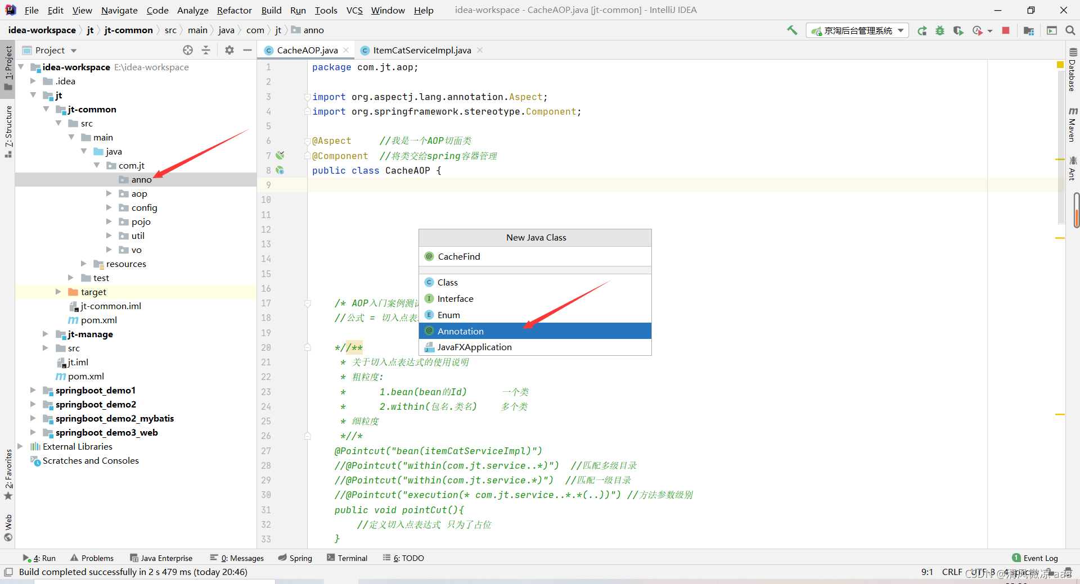Open the Spring tool window
The width and height of the screenshot is (1080, 584).
pos(295,558)
